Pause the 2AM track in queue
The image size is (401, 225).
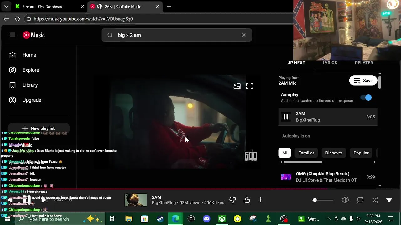coord(286,117)
